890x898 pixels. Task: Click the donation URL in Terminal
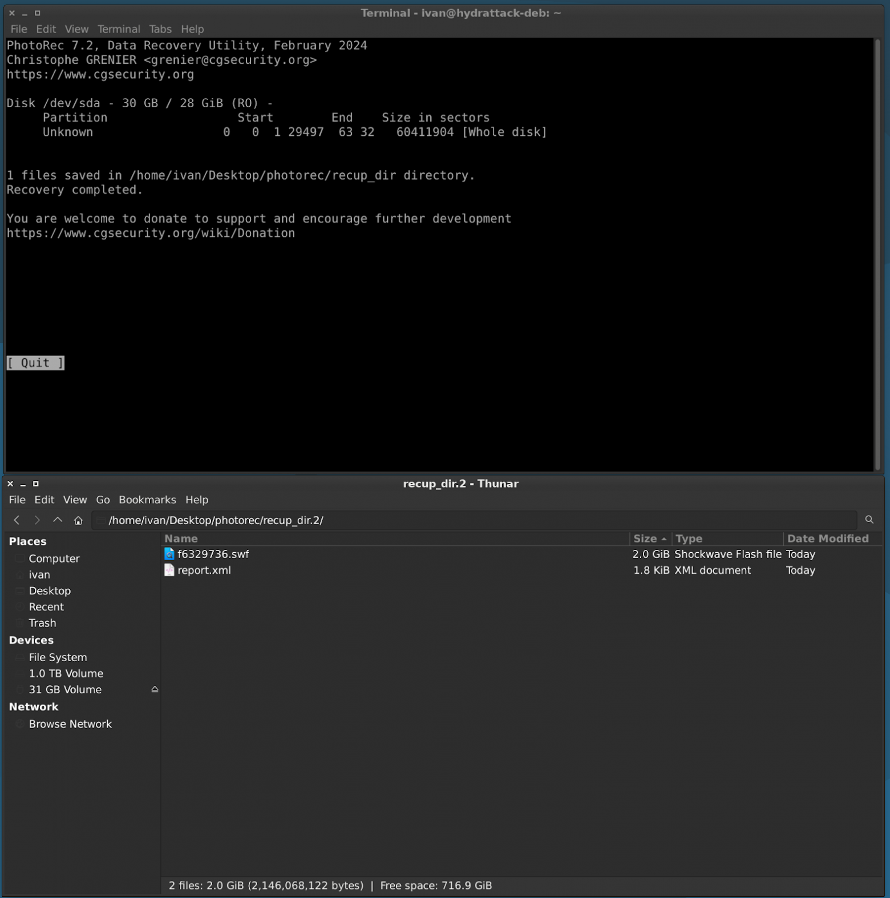pyautogui.click(x=151, y=233)
